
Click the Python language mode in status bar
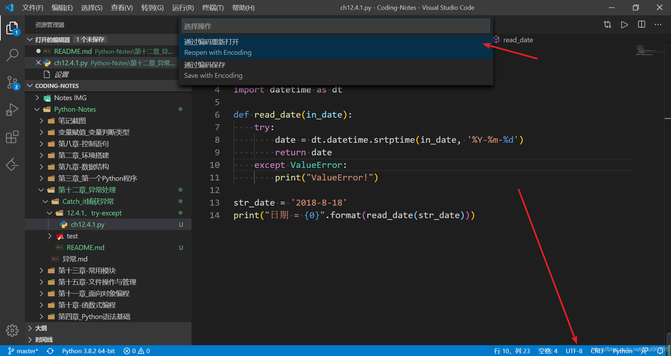pos(622,351)
